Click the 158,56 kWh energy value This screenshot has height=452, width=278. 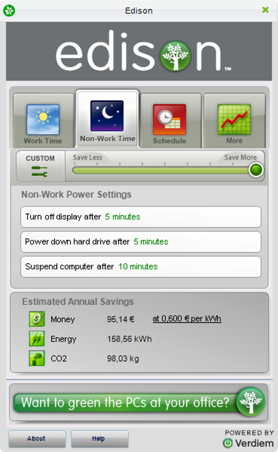tap(130, 339)
